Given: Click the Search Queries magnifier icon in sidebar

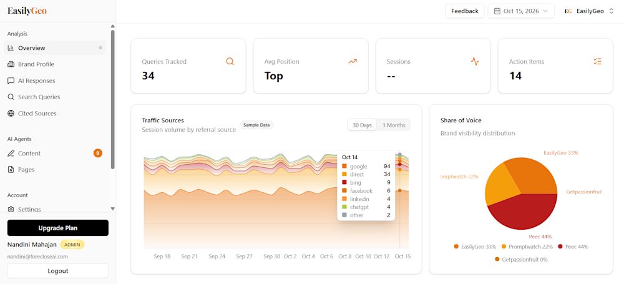Looking at the screenshot, I should (11, 97).
